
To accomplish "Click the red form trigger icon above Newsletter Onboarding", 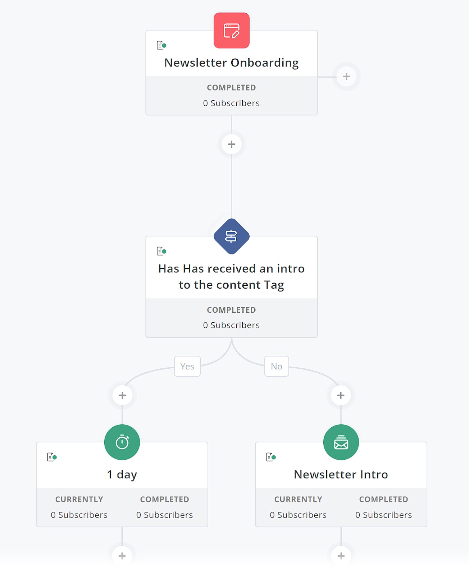I will click(x=231, y=30).
